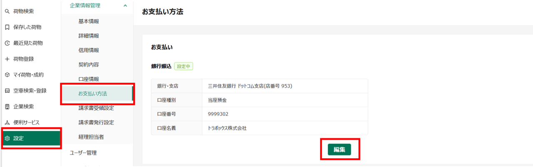Click the box icon for マイ荷物・成約
Image resolution: width=533 pixels, height=167 pixels.
point(7,75)
